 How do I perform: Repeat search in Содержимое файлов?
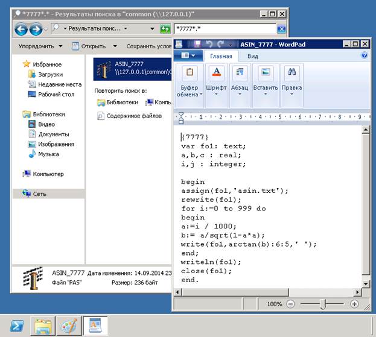point(130,116)
